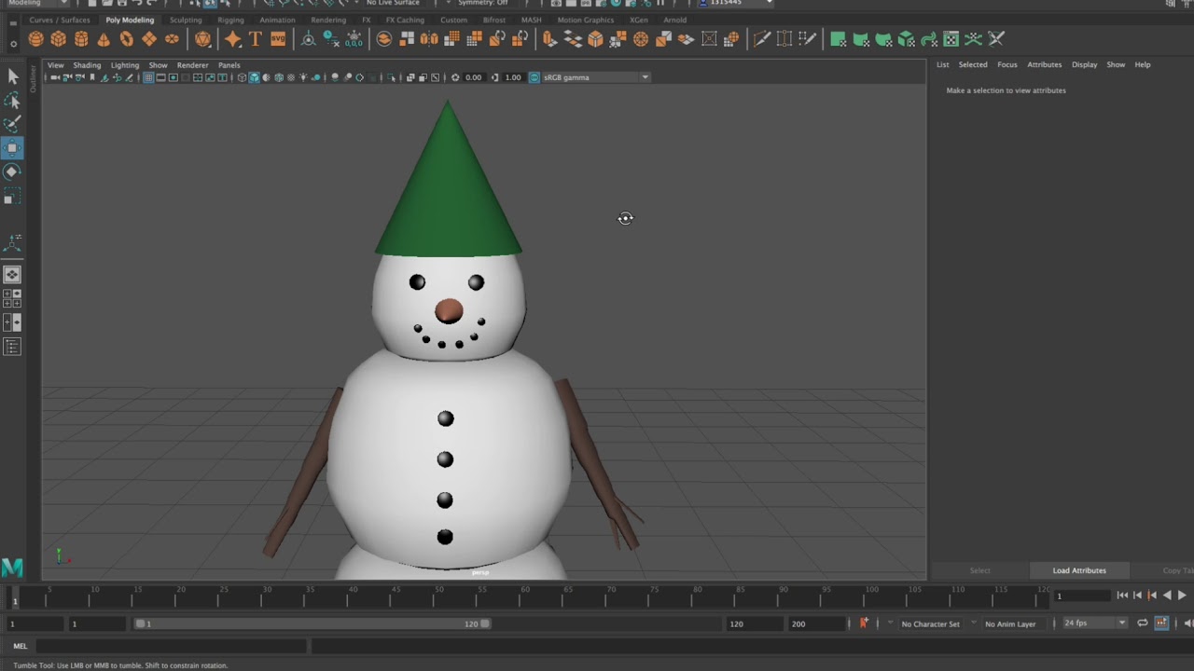This screenshot has height=671, width=1194.
Task: Switch to the Rigging shelf tab
Action: (x=230, y=20)
